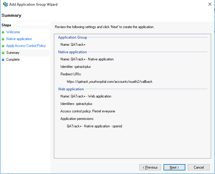Viewport: 215px width, 174px height.
Task: Select the Summary step in sidebar
Action: (x=13, y=53)
